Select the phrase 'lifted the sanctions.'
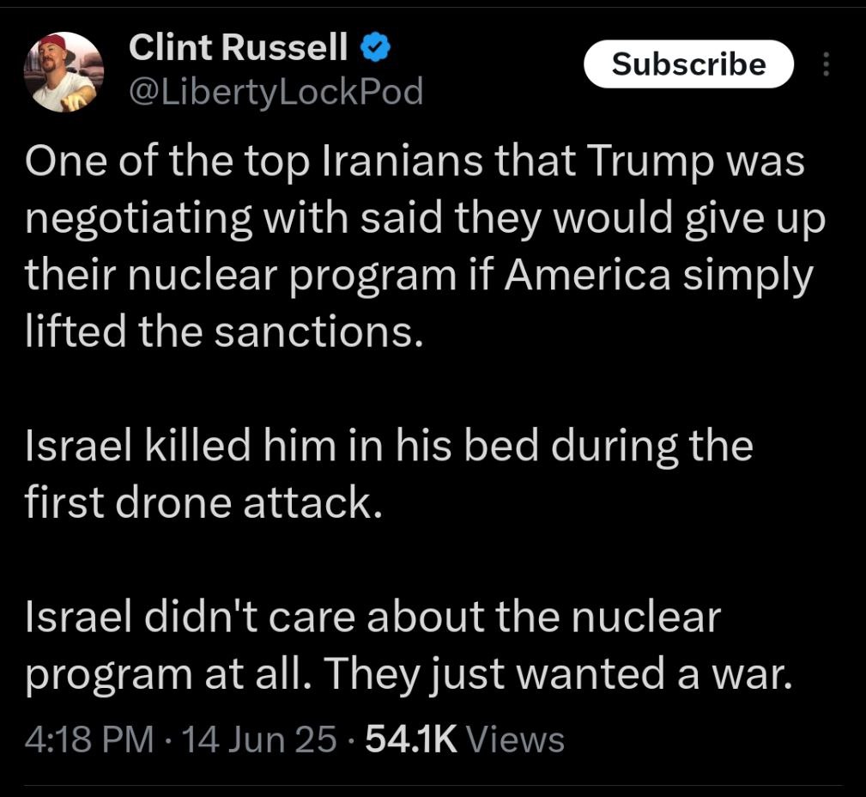Screen dimensions: 866x797 coord(224,332)
